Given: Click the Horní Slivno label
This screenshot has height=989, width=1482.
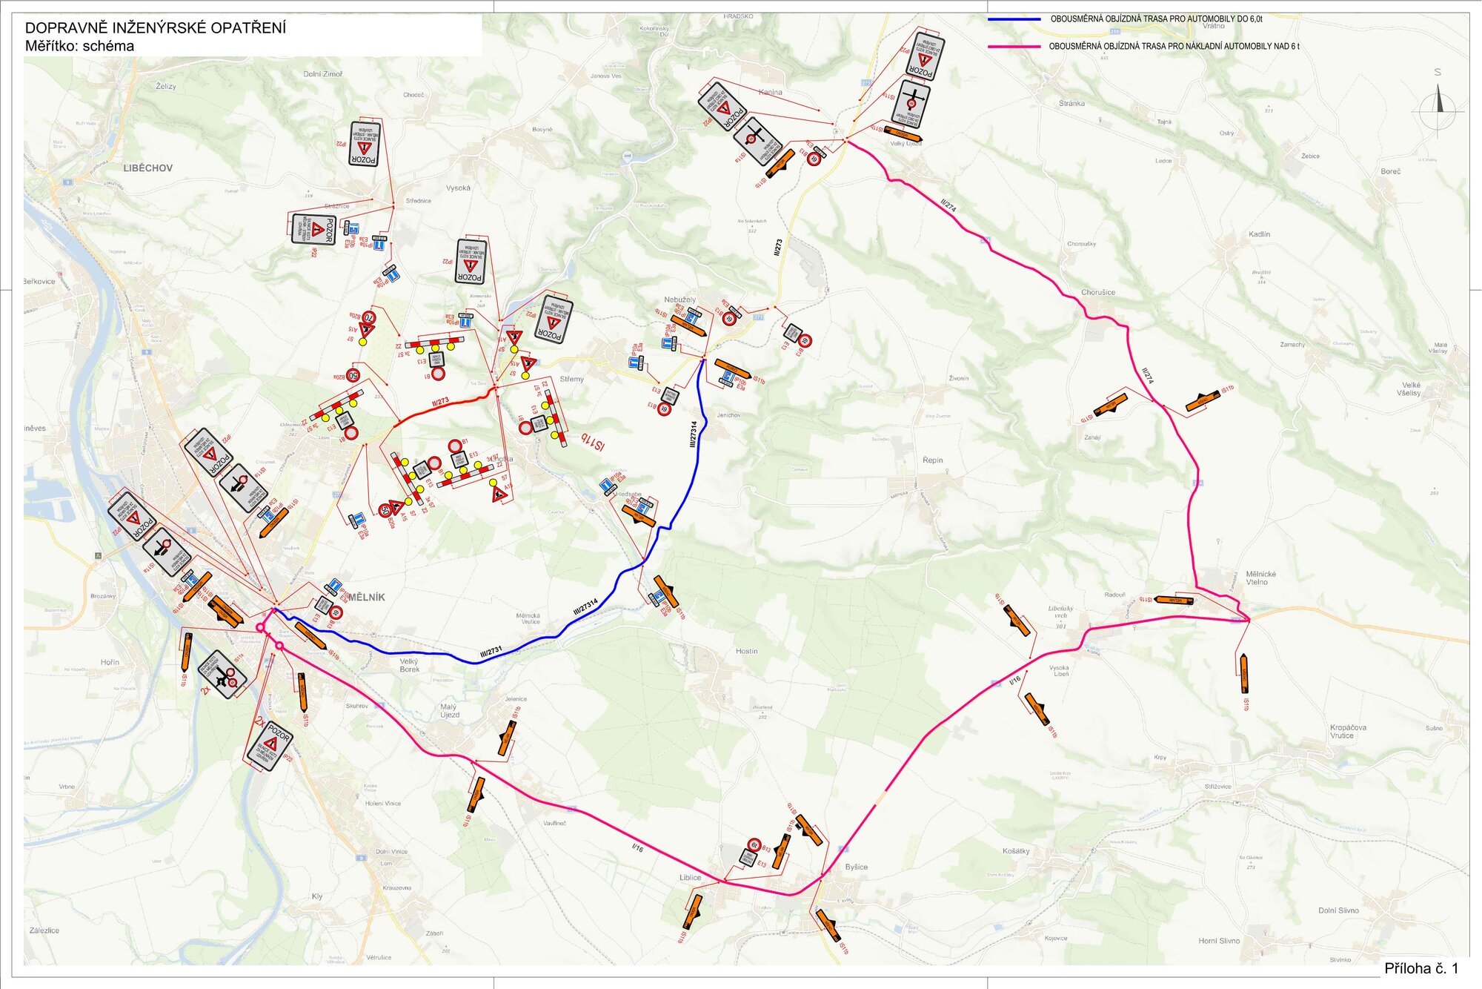Looking at the screenshot, I should [1219, 941].
